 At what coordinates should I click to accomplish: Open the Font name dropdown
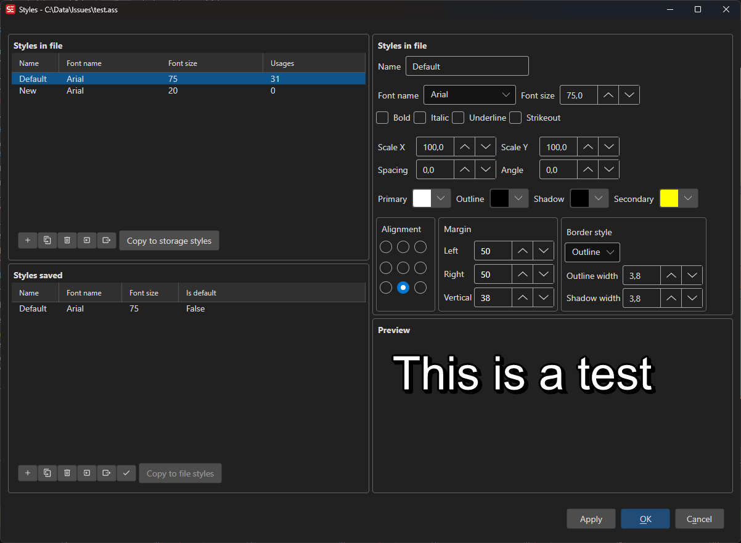click(x=469, y=95)
